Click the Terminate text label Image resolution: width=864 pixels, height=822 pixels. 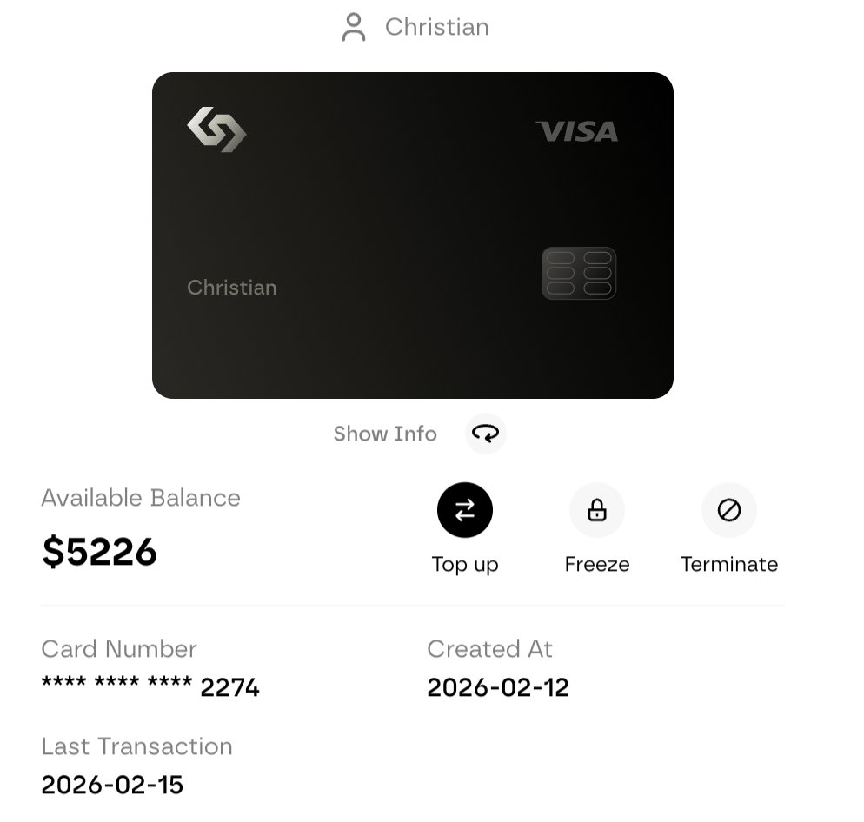tap(728, 564)
